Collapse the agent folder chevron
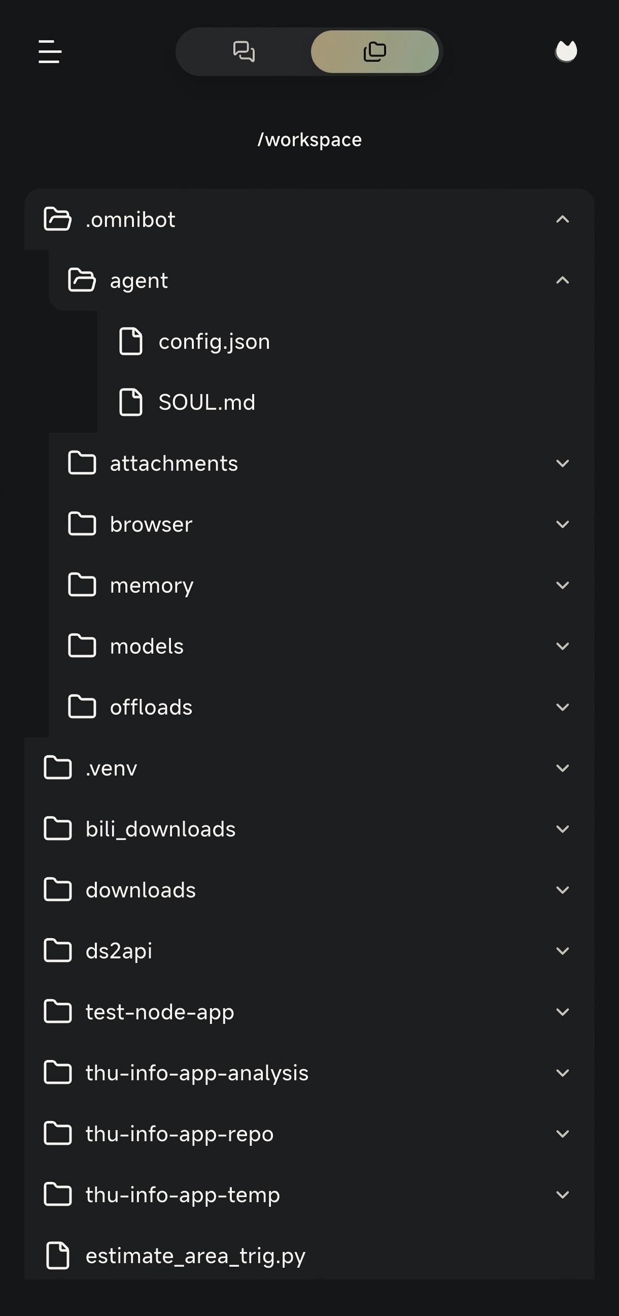The height and width of the screenshot is (1316, 619). (562, 280)
